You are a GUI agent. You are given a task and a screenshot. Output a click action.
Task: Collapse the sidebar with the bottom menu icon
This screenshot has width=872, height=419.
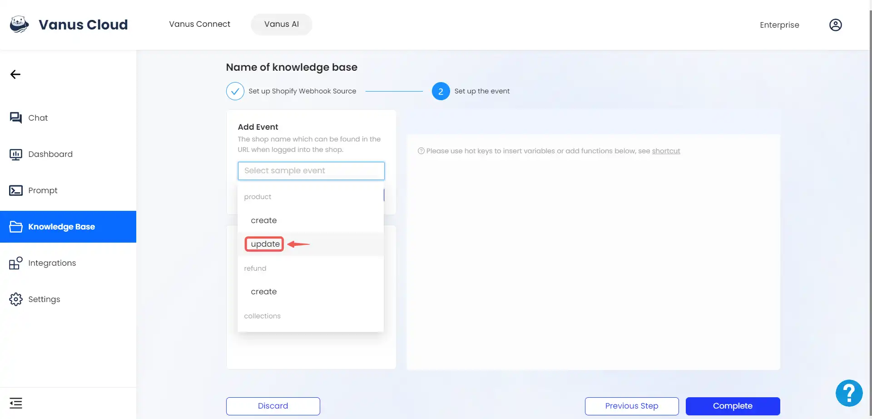click(16, 403)
